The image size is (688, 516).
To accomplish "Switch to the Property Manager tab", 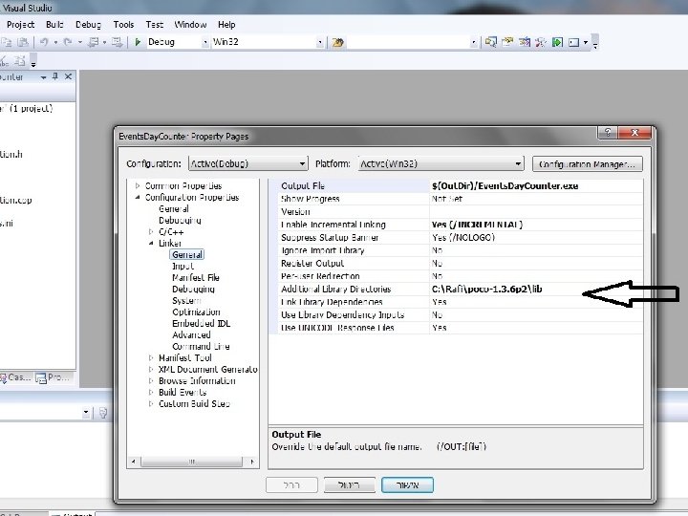I will [54, 377].
